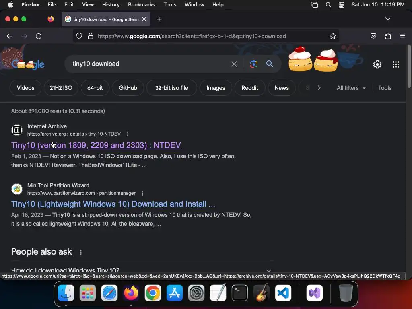
Task: Open more options for the Internet Archive result
Action: [128, 134]
